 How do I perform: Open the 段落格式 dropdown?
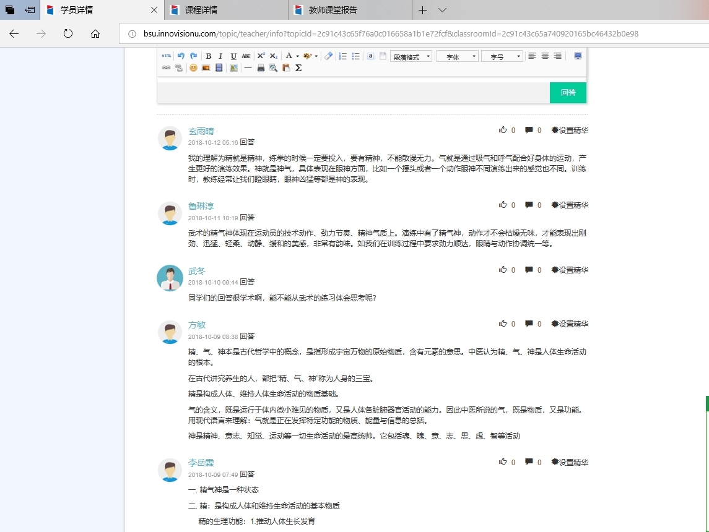[411, 56]
